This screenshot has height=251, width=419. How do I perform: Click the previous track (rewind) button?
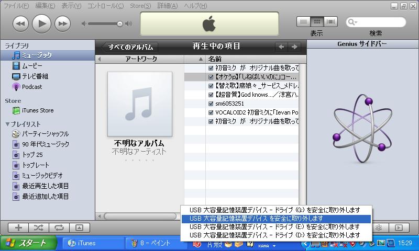coord(20,24)
